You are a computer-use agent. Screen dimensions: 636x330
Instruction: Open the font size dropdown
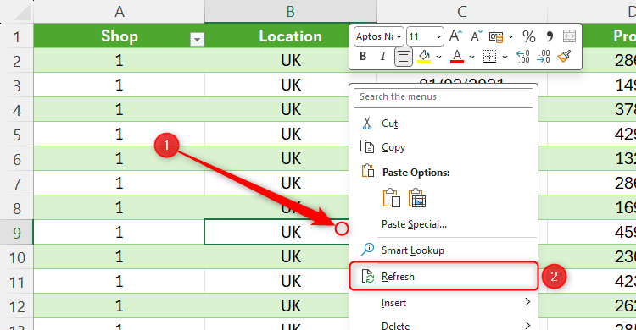[x=438, y=37]
